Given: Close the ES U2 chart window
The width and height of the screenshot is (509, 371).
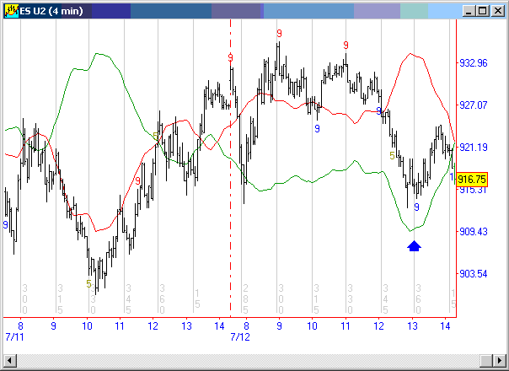Looking at the screenshot, I should [x=494, y=12].
